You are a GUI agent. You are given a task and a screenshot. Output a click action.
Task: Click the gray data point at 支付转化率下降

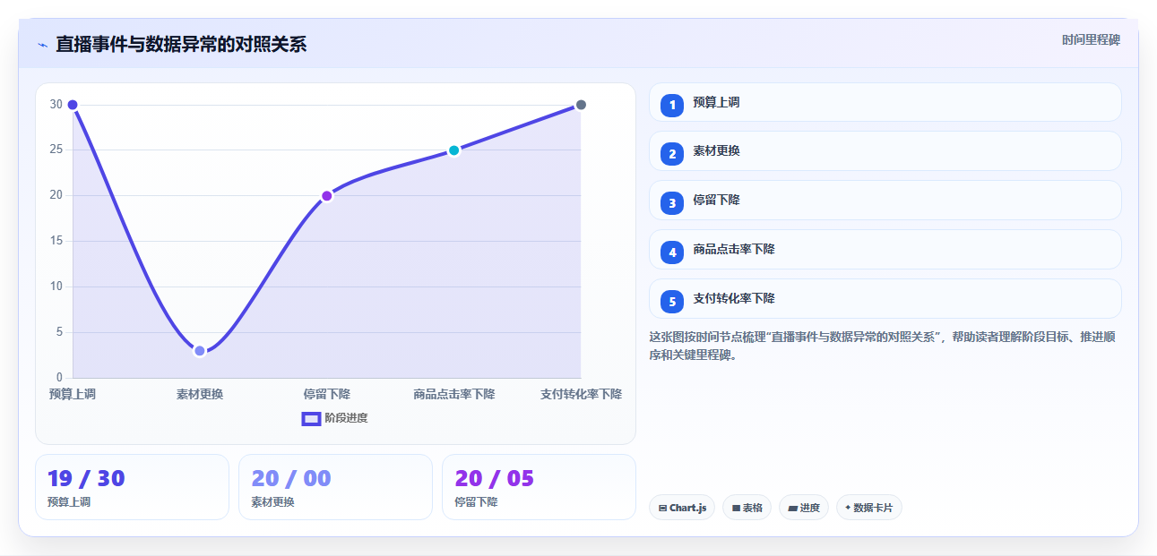click(x=581, y=105)
